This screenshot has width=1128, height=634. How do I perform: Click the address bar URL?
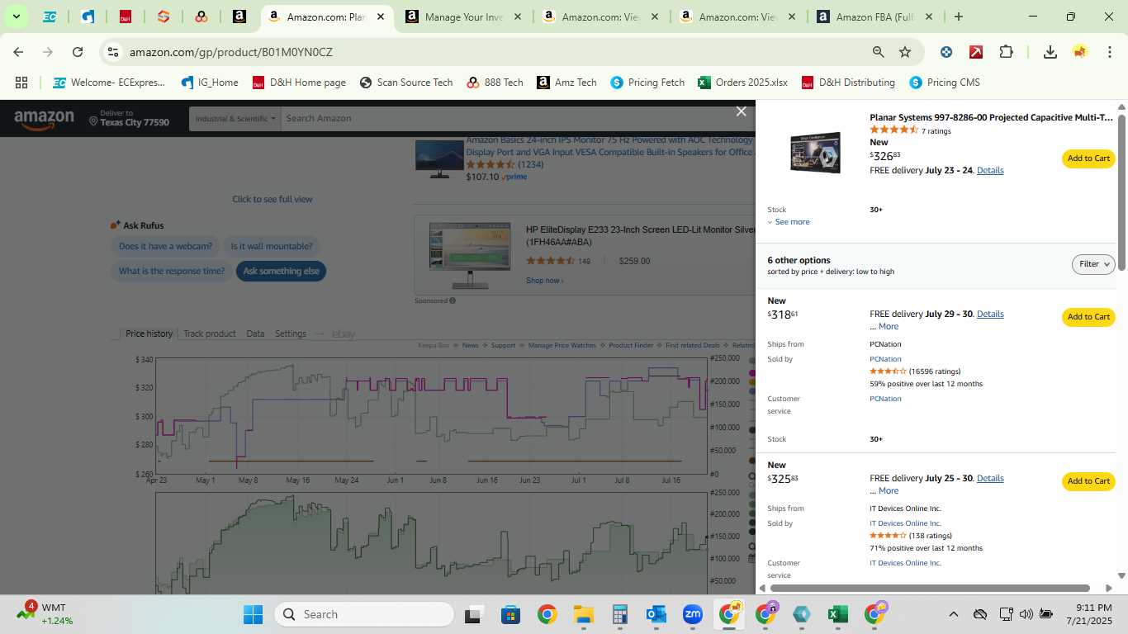click(x=231, y=52)
